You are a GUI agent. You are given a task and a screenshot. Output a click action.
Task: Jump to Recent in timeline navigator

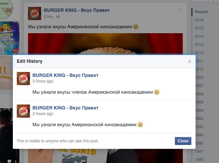pyautogui.click(x=201, y=12)
